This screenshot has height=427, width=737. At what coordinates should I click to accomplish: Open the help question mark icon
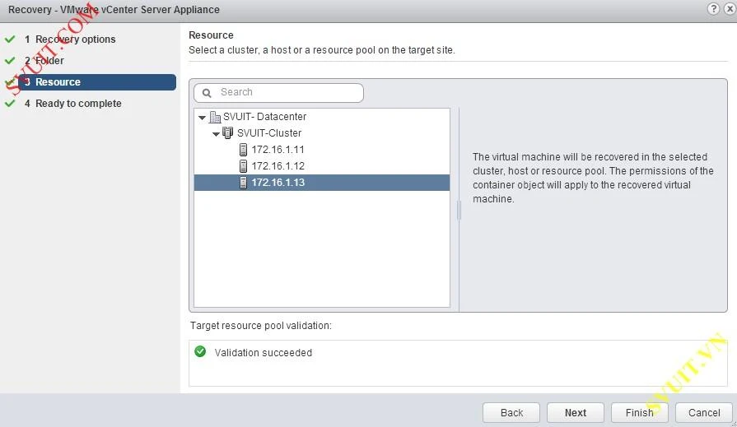click(x=713, y=9)
